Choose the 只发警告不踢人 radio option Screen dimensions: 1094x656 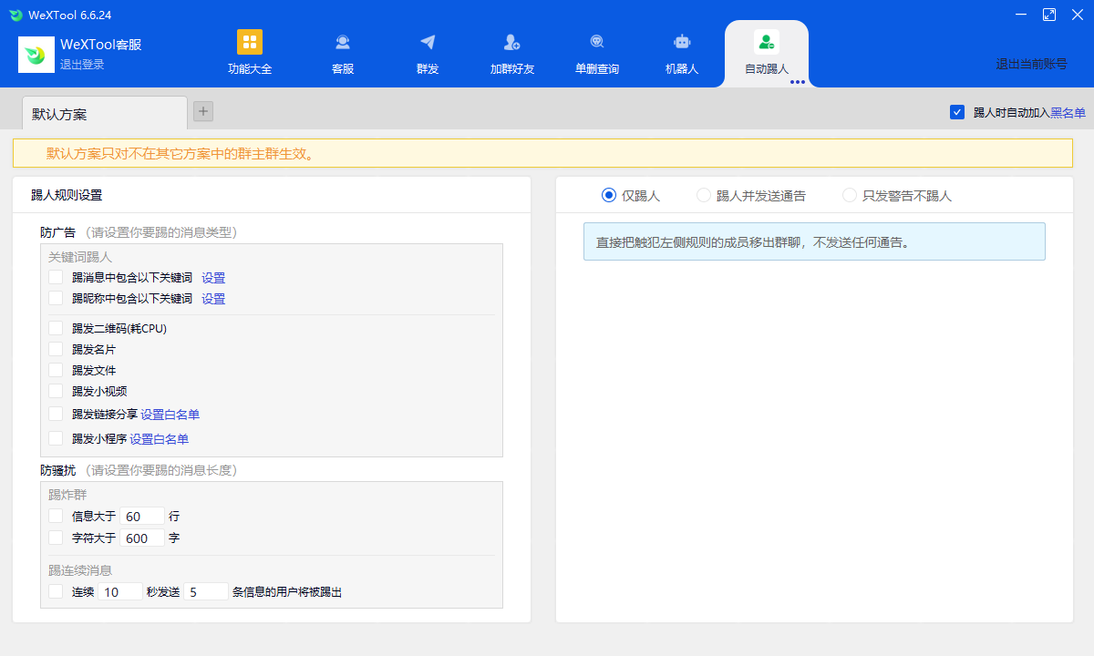pyautogui.click(x=850, y=195)
